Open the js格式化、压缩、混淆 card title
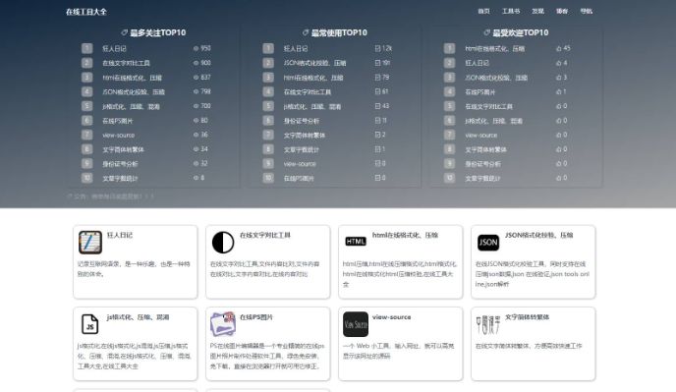Viewport: 676px width, 392px height. click(138, 317)
